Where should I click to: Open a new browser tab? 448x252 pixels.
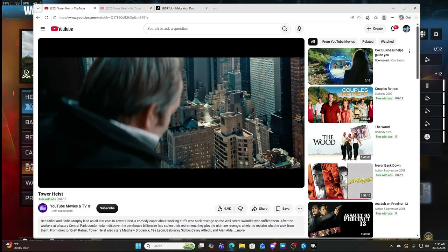(x=215, y=8)
